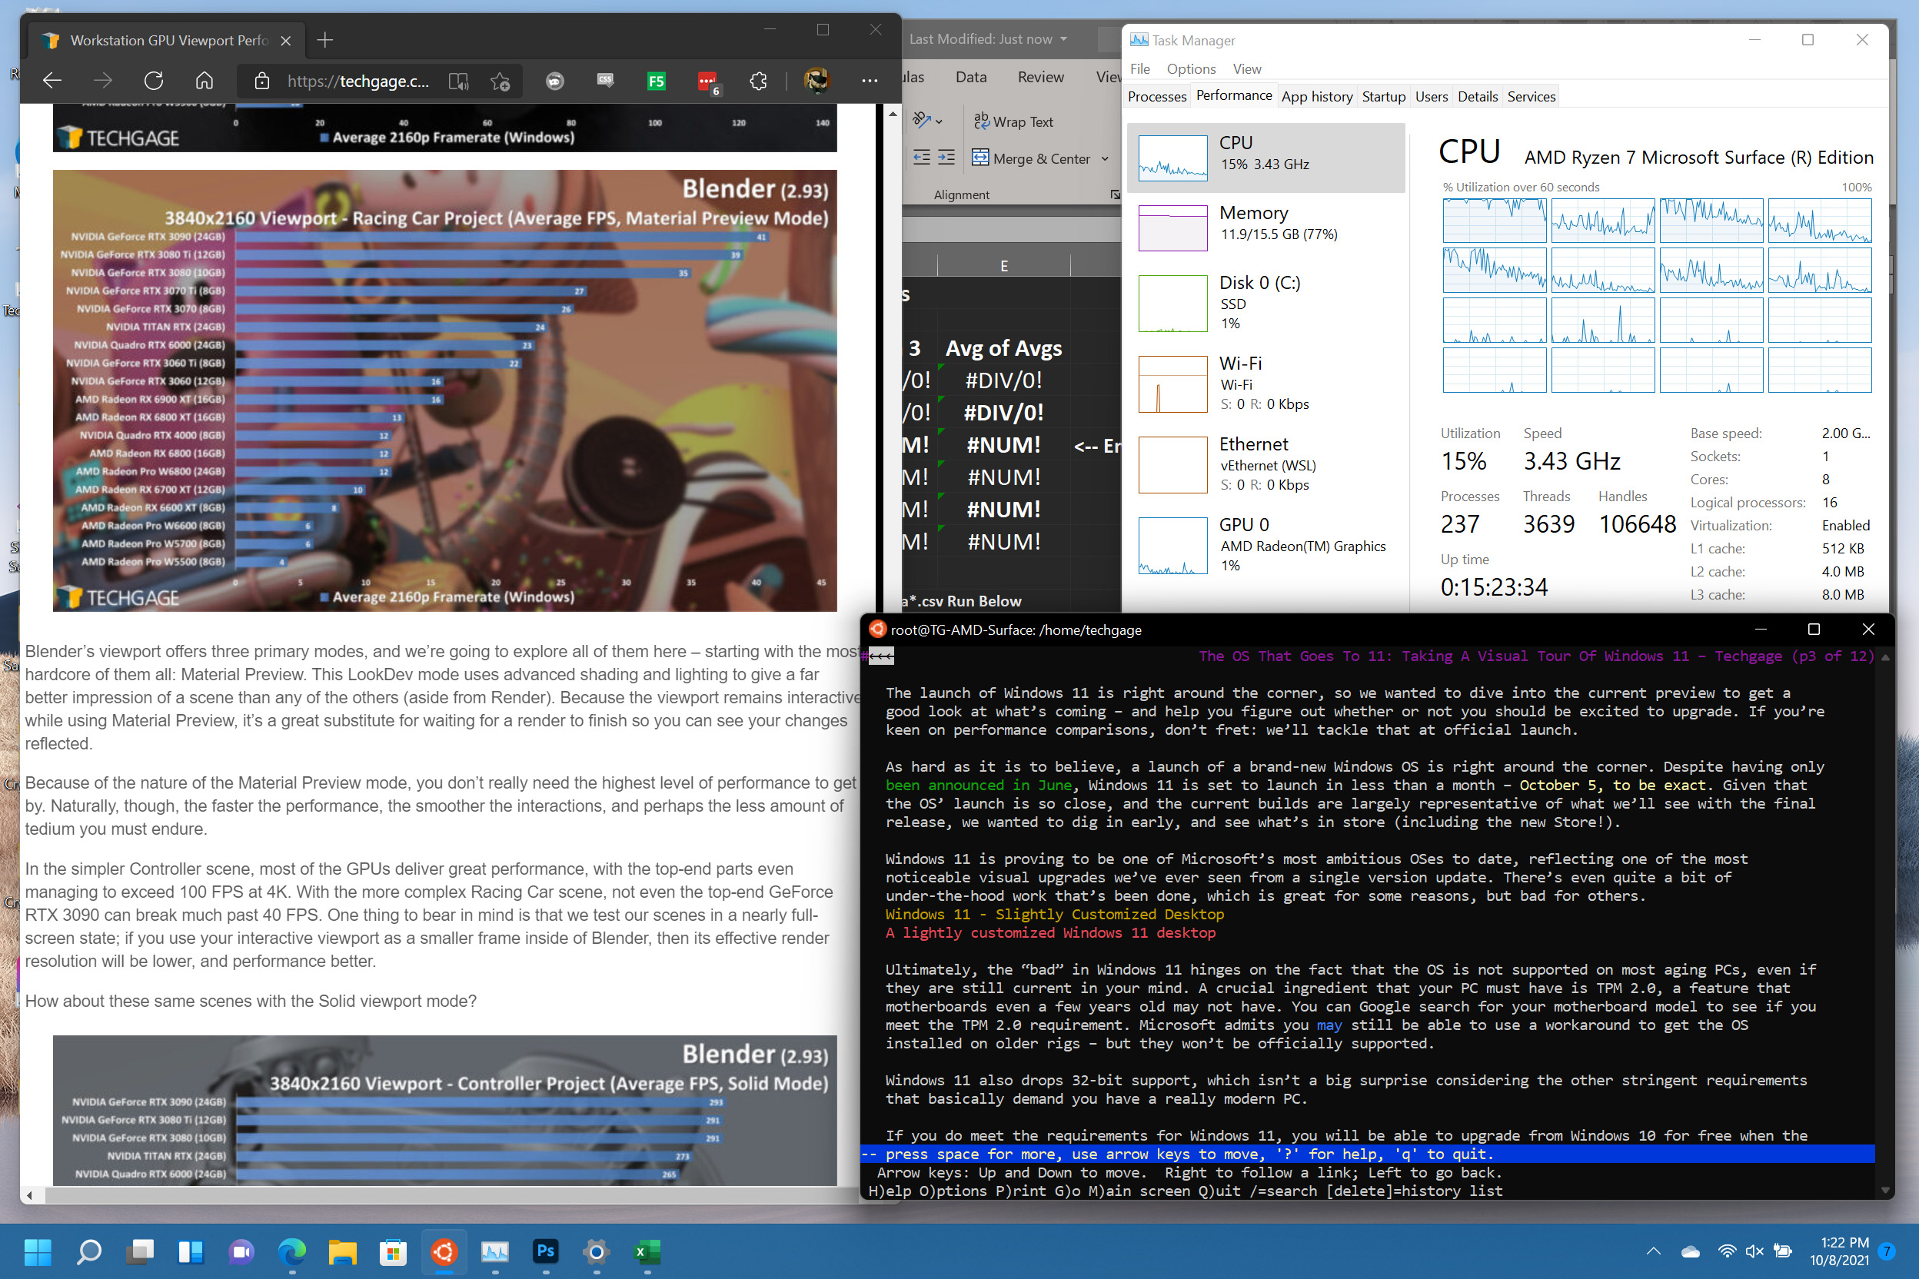The image size is (1919, 1279).
Task: Follow the 'been announced in June' link in terminal
Action: coord(978,785)
